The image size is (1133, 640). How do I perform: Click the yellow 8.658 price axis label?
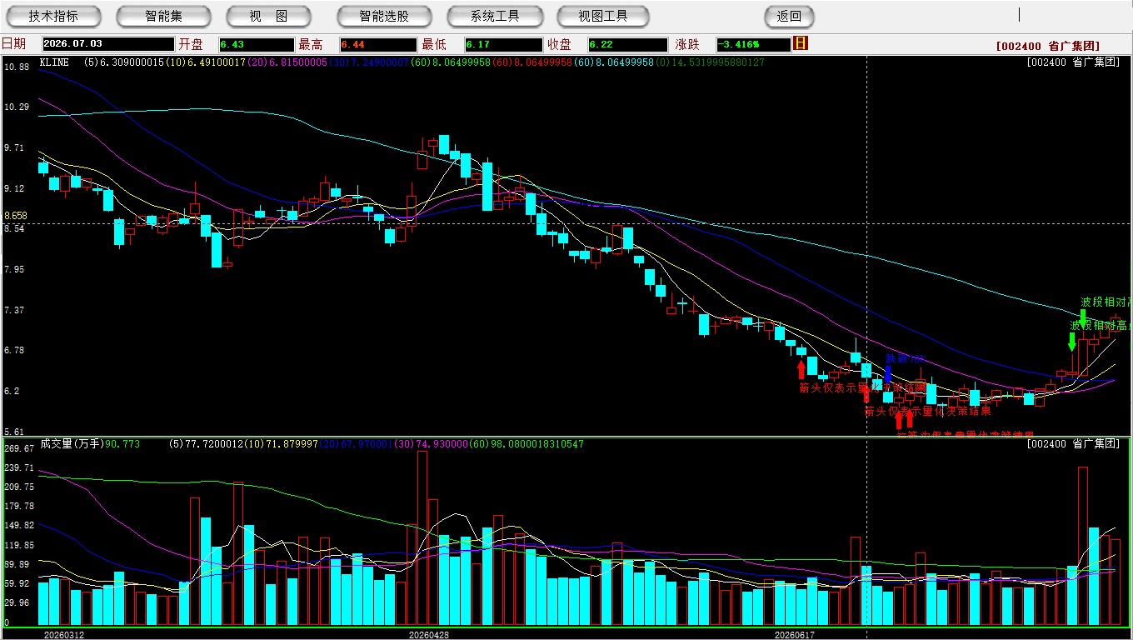[16, 215]
